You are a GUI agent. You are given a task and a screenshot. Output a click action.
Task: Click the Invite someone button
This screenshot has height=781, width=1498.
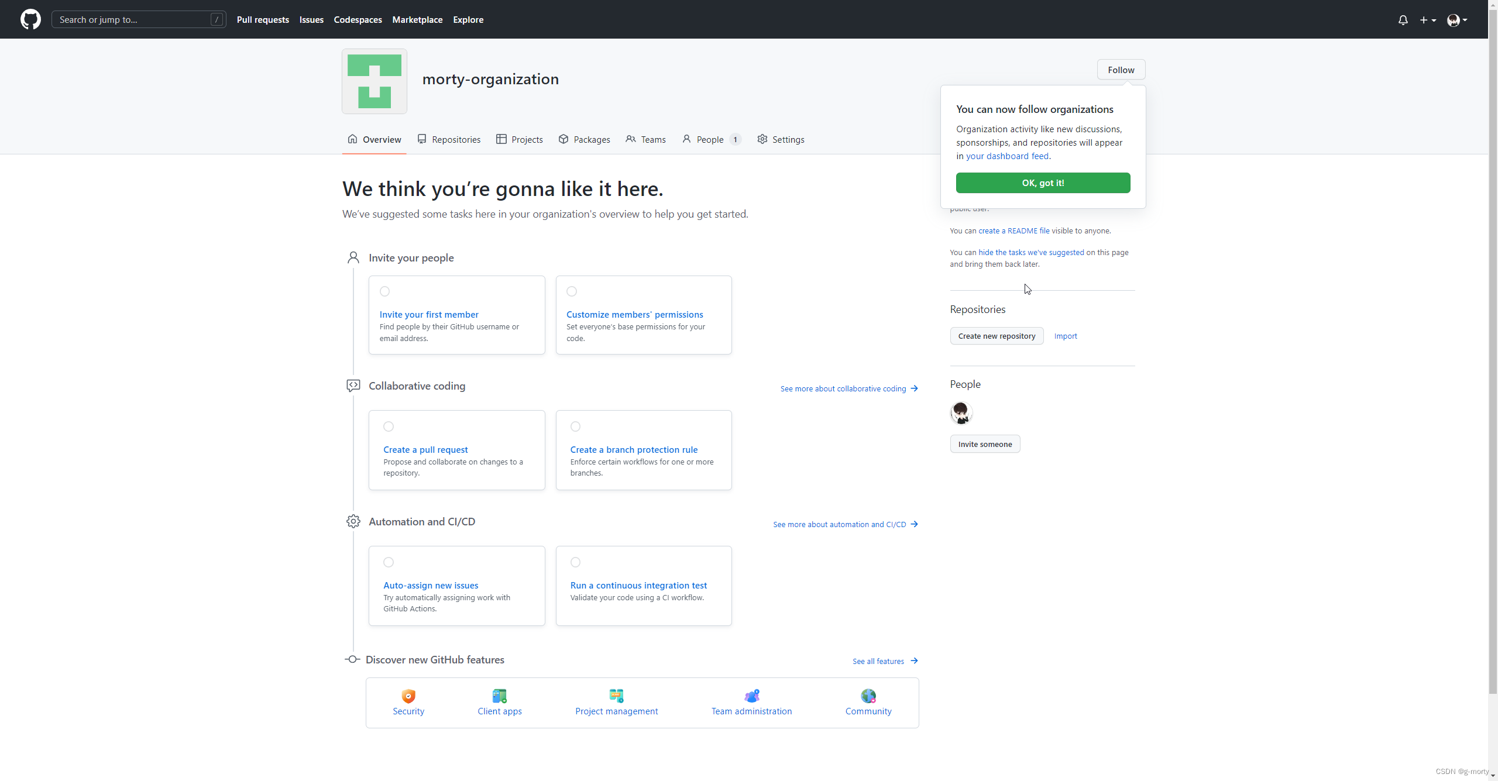click(x=985, y=444)
